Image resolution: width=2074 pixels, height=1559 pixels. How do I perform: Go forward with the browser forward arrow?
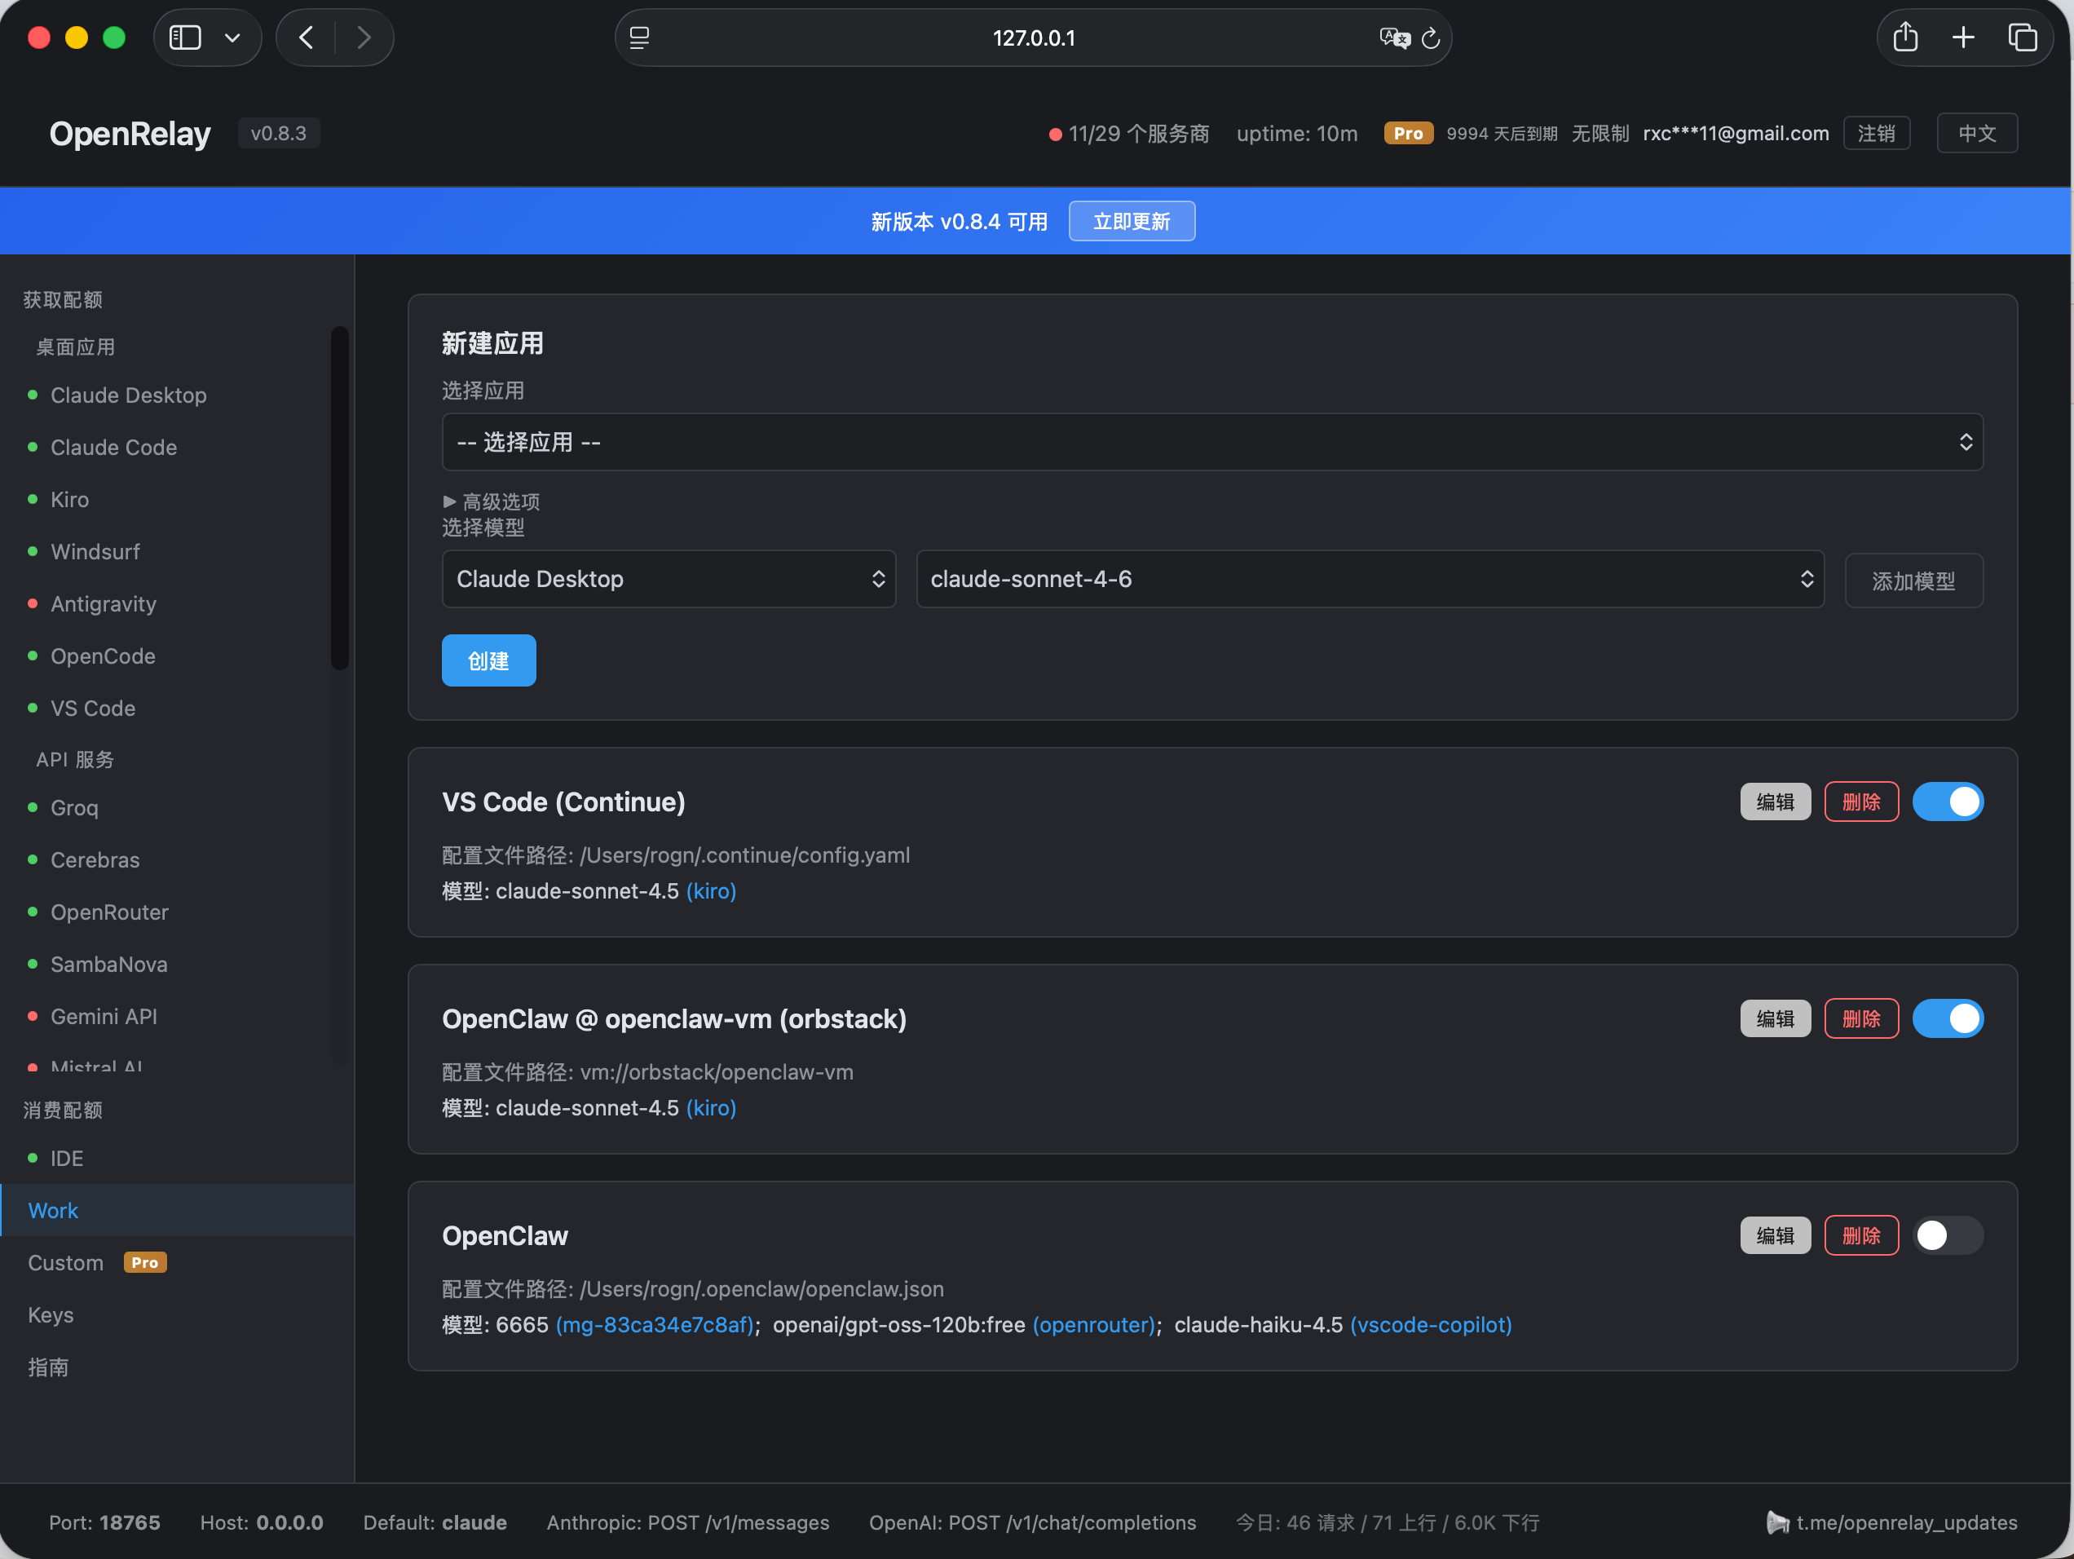pyautogui.click(x=364, y=38)
